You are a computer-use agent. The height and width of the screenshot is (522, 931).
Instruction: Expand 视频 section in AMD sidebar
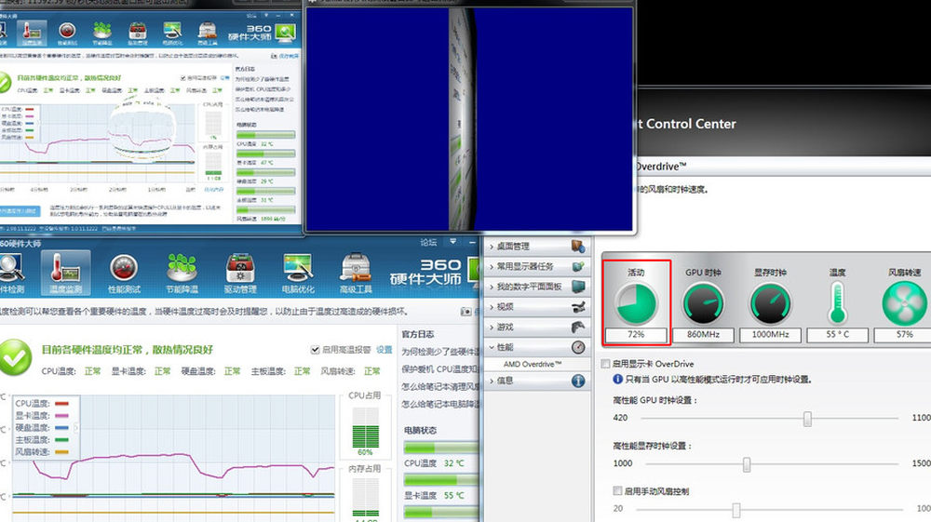click(492, 307)
